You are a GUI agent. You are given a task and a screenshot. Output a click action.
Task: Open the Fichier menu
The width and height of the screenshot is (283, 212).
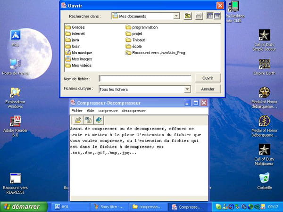point(77,111)
